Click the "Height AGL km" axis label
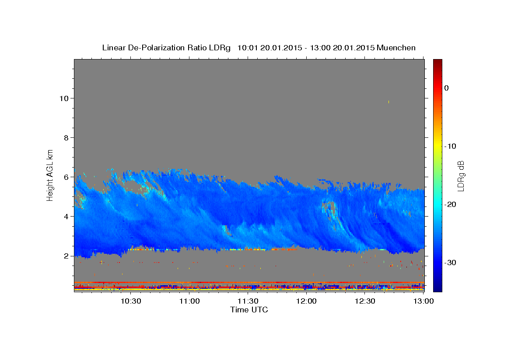Image resolution: width=525 pixels, height=350 pixels. click(50, 175)
